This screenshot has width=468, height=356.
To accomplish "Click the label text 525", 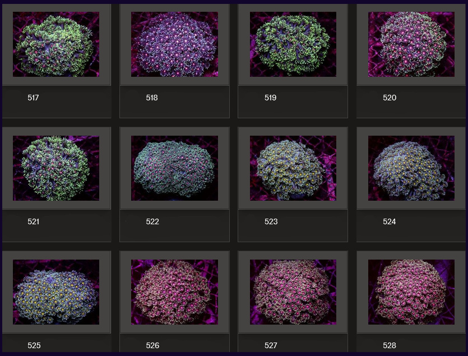I will pyautogui.click(x=34, y=345).
